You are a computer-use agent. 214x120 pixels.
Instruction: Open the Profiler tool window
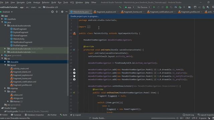click(x=52, y=115)
